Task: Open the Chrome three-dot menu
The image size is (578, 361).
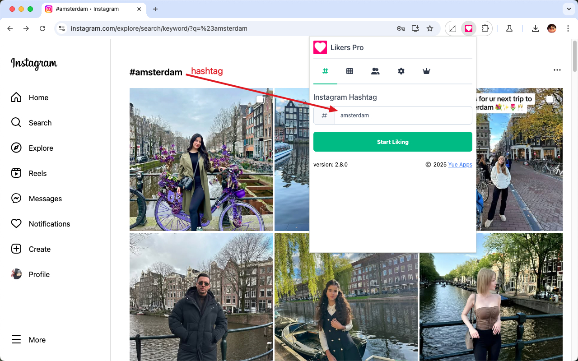Action: (x=568, y=28)
